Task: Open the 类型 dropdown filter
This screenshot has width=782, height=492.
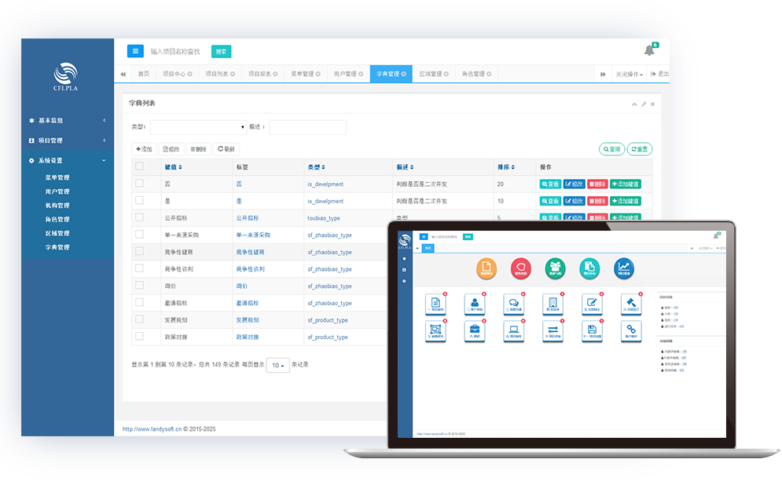Action: tap(198, 127)
